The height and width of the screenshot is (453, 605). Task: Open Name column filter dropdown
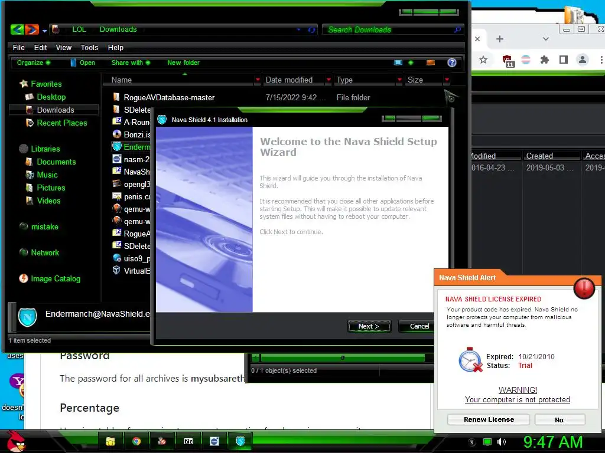pyautogui.click(x=258, y=80)
